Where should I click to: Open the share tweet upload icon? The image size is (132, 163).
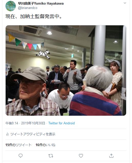point(111,156)
